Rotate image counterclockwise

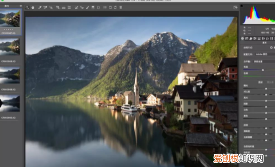pos(110,7)
